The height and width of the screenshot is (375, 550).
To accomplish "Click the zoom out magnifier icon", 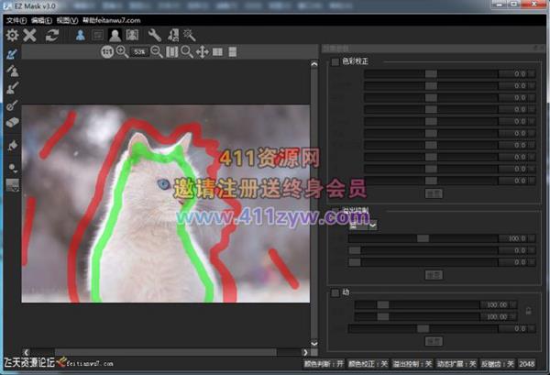I will (156, 52).
